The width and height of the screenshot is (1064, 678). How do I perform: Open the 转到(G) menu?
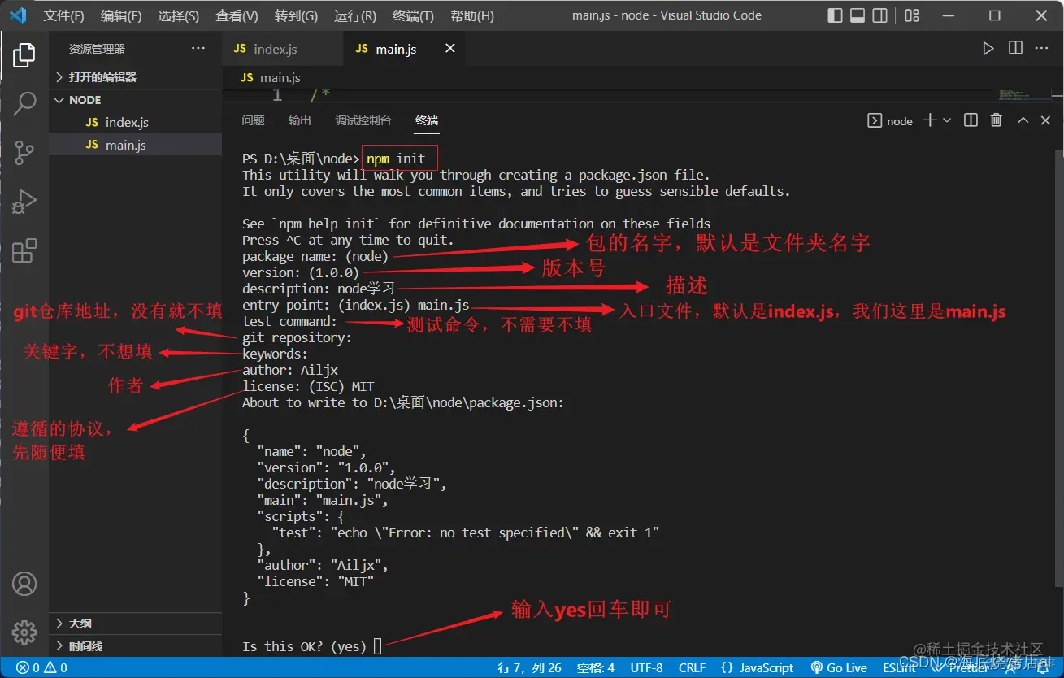296,16
